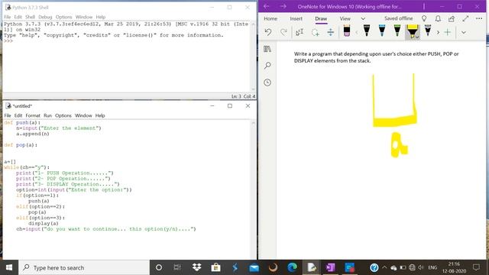Open Edit menu in untitled editor
The height and width of the screenshot is (275, 489).
tap(18, 115)
